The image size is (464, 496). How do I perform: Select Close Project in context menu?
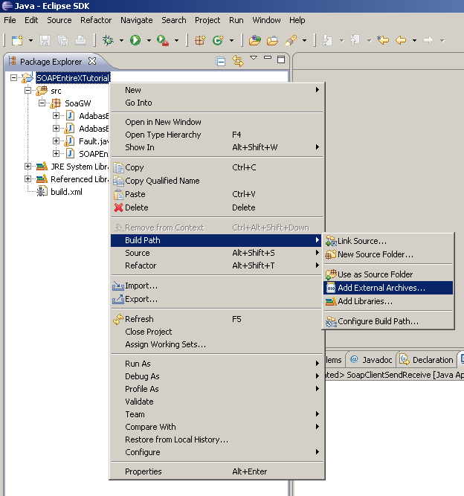tap(216, 332)
